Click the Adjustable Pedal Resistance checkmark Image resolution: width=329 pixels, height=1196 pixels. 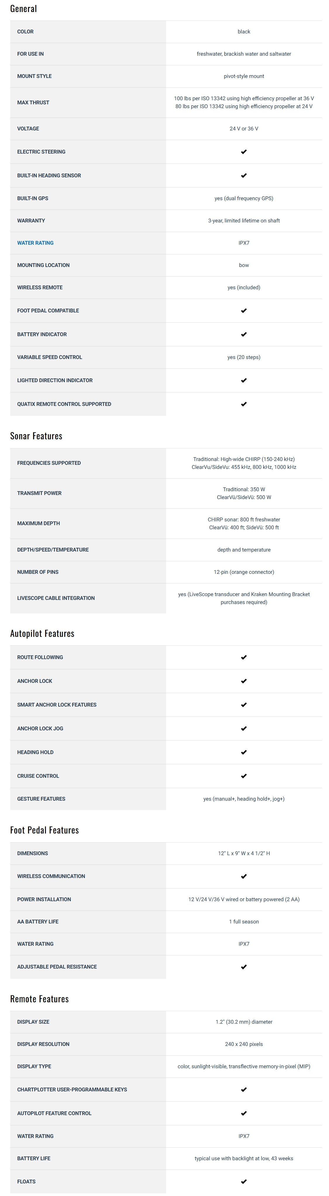point(244,967)
